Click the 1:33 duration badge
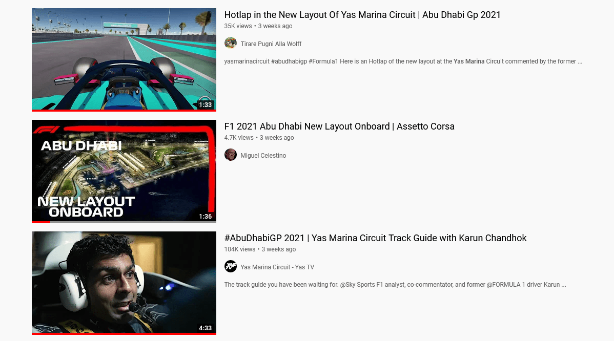614x341 pixels. pos(205,105)
